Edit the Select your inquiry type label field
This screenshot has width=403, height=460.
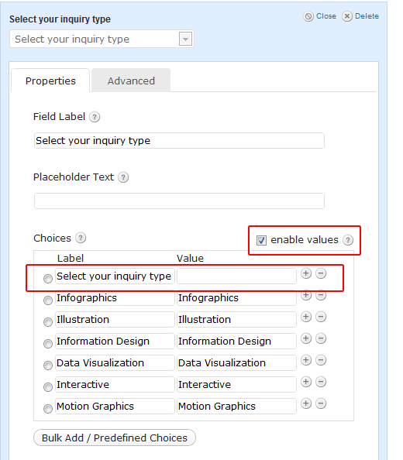tap(115, 276)
